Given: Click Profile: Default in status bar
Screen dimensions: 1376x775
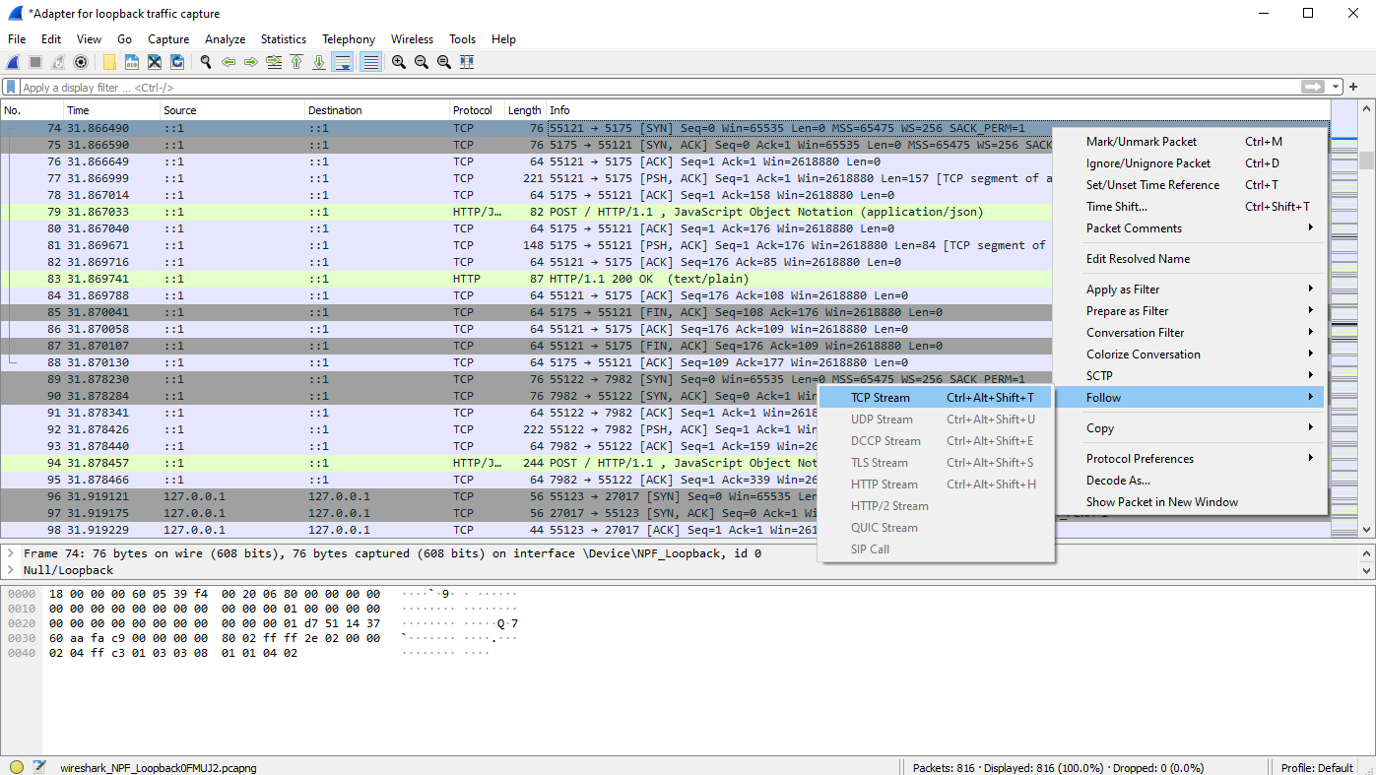Looking at the screenshot, I should 1316,768.
